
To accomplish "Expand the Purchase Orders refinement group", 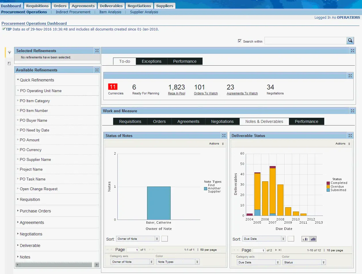I will pyautogui.click(x=18, y=211).
